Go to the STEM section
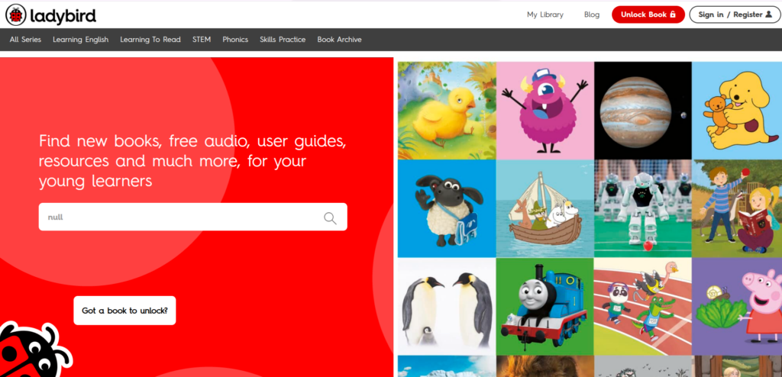Screen dimensions: 782x377 coord(202,40)
